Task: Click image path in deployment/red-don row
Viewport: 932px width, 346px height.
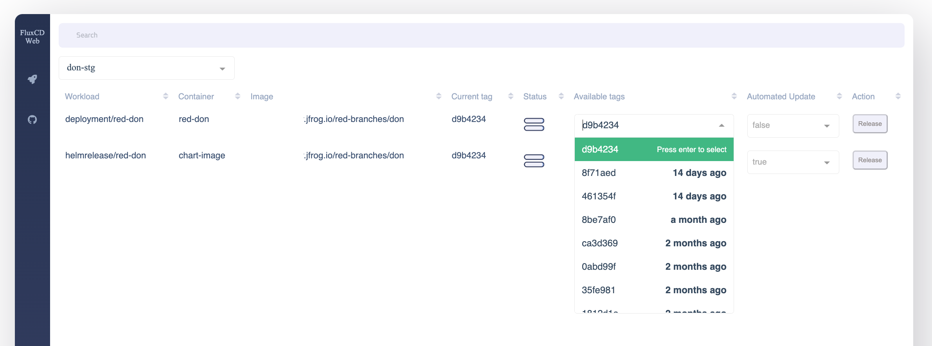Action: click(x=354, y=119)
